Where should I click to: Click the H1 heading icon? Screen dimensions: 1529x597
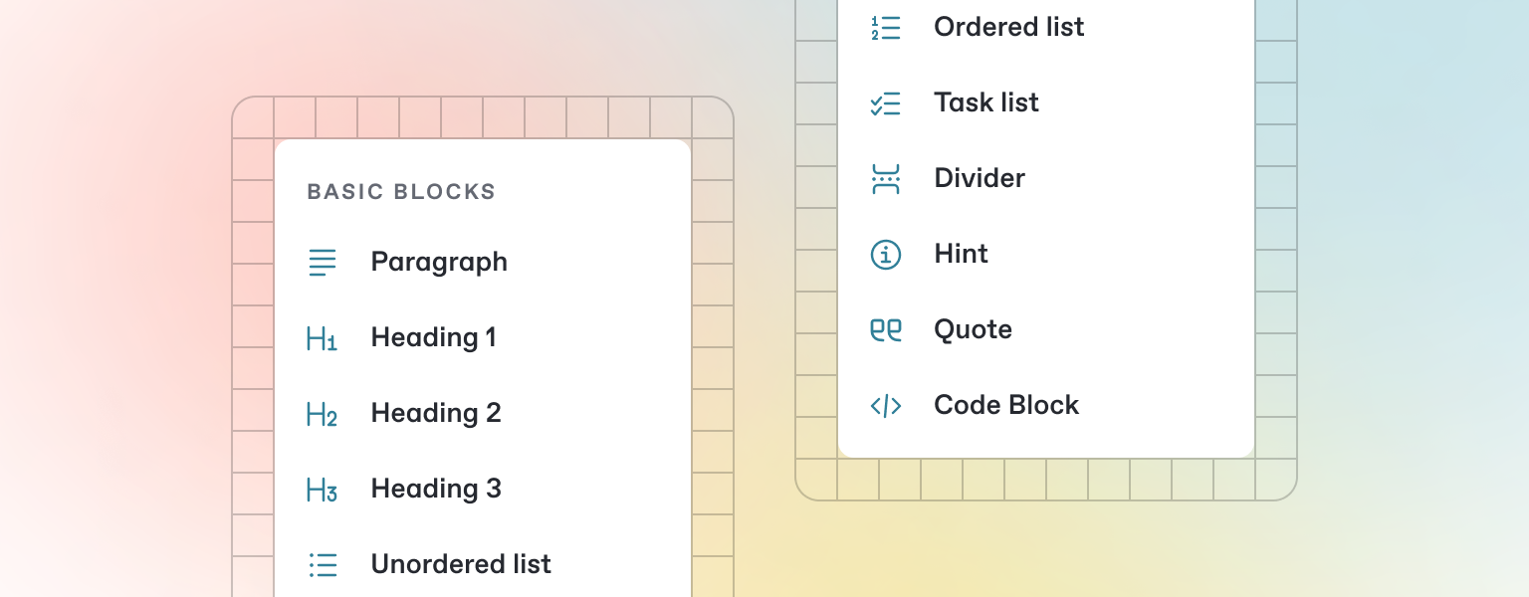pos(322,338)
